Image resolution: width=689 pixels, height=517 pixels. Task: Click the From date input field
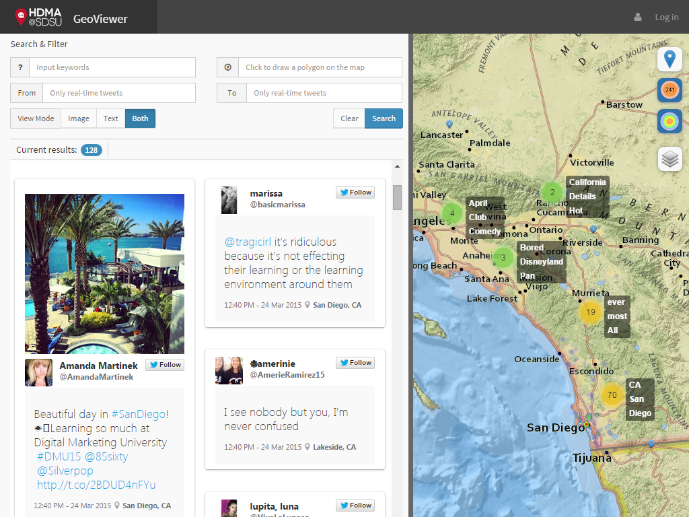(x=119, y=93)
